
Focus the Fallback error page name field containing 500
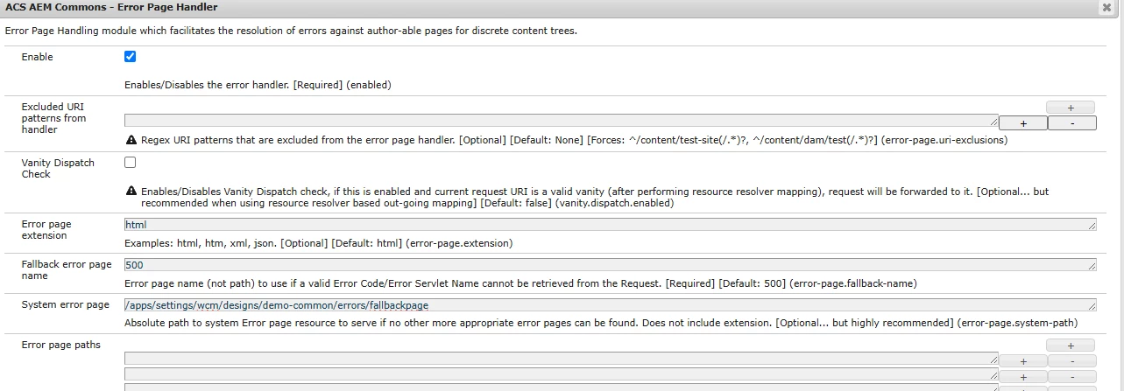coord(611,265)
